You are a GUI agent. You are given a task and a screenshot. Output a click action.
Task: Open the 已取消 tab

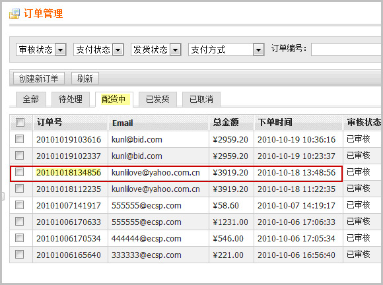[201, 100]
